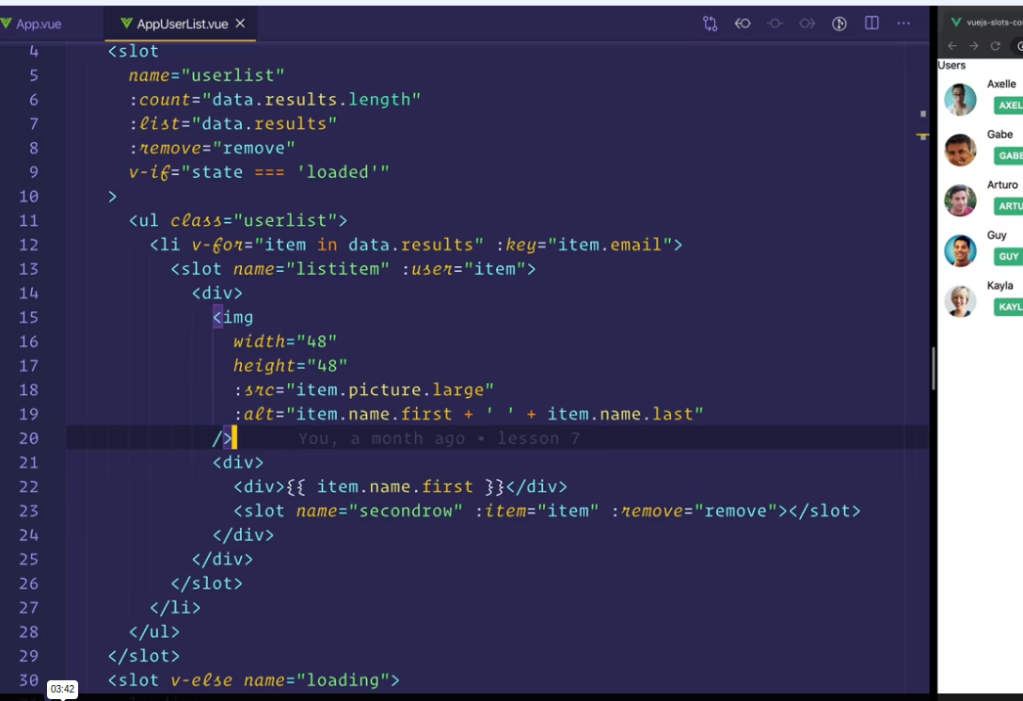Click the yellow overview ruler change marker
1023x701 pixels.
tap(922, 136)
